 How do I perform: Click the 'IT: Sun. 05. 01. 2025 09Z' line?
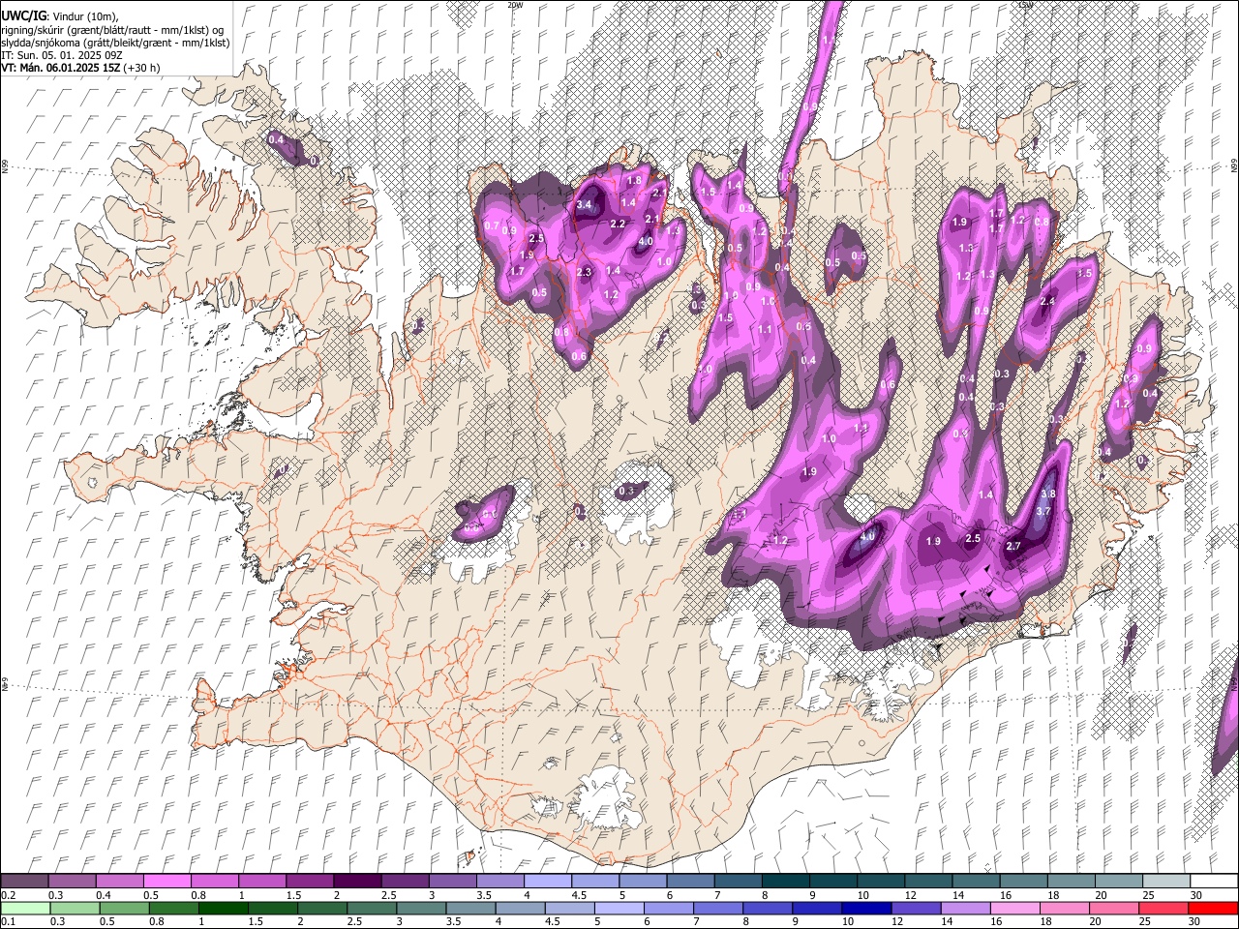point(61,55)
